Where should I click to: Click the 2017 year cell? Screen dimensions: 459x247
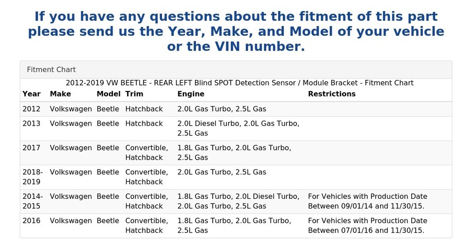tap(32, 148)
